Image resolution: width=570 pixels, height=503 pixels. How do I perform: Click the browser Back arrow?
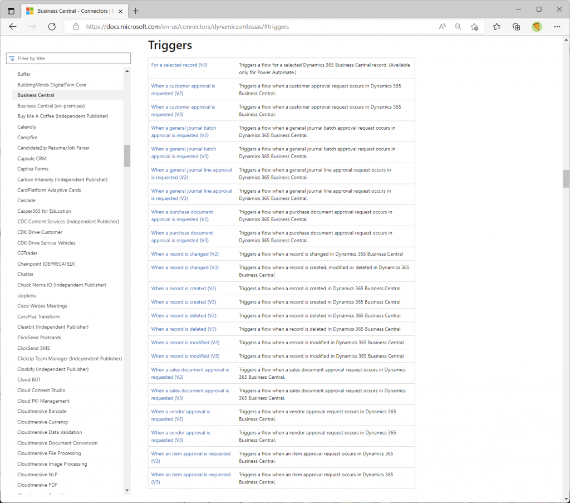[13, 27]
